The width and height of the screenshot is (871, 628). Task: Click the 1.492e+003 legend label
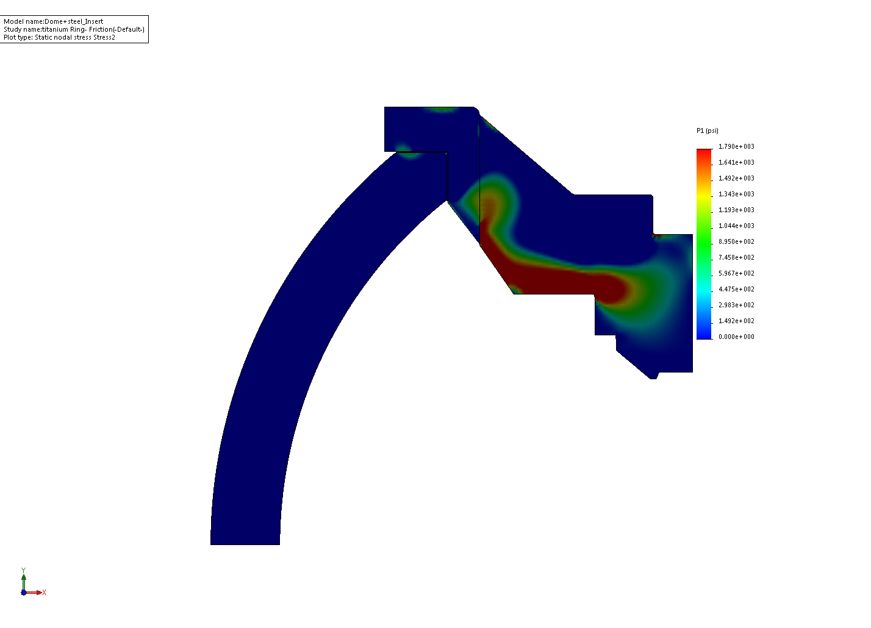(x=736, y=178)
